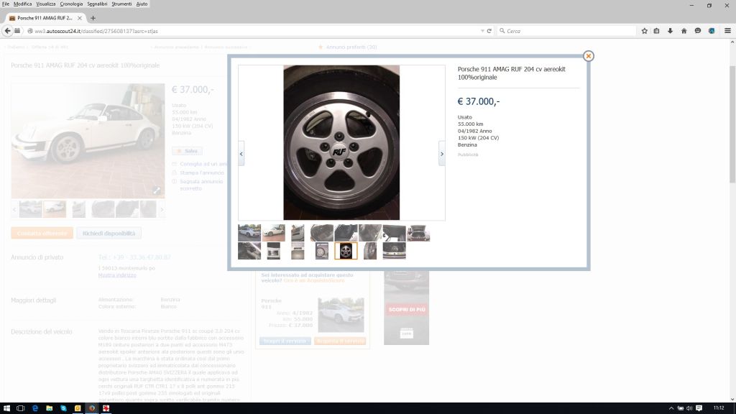Select the Porsche 911 AMAG RUF tab
This screenshot has height=414, width=736.
coord(45,18)
